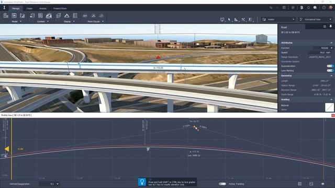The width and height of the screenshot is (335, 188).
Task: Click the profile chart button in footer
Action: coord(311,184)
